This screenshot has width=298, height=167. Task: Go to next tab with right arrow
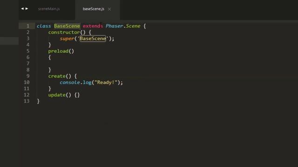pos(27,8)
